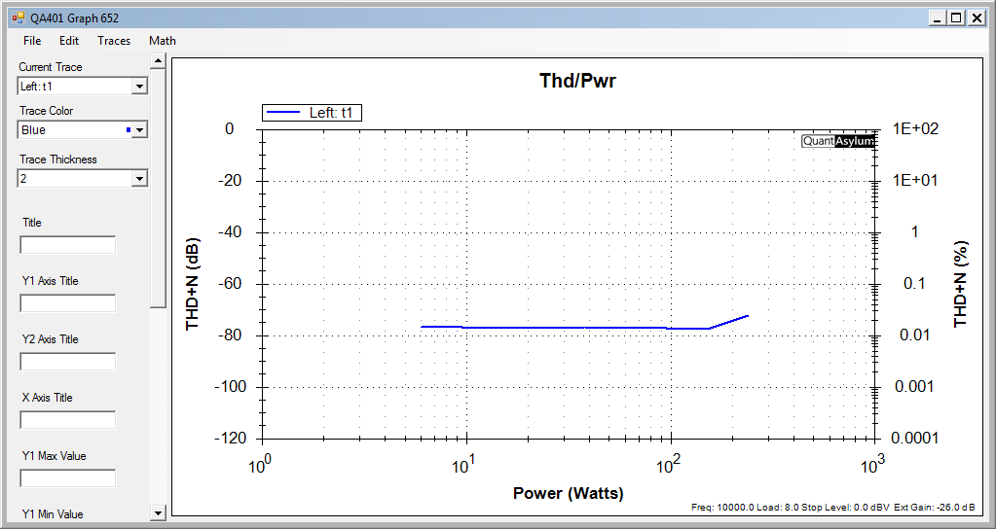Click the Ext Gain: -26.0 dB status text

click(x=934, y=508)
